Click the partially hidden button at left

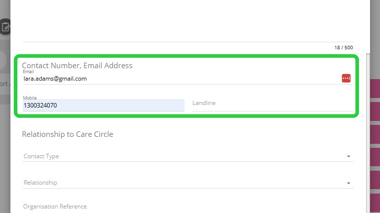[x=5, y=84]
